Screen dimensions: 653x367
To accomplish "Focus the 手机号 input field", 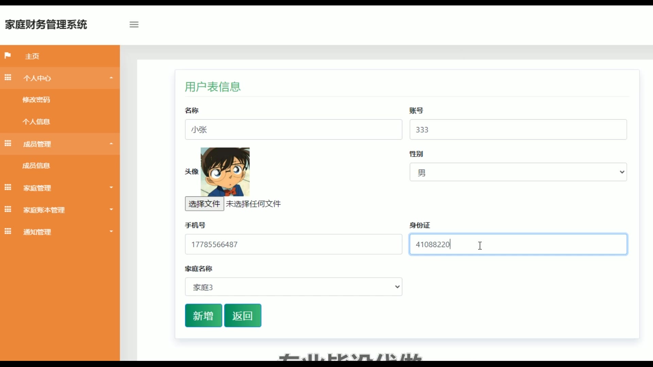I will click(293, 244).
